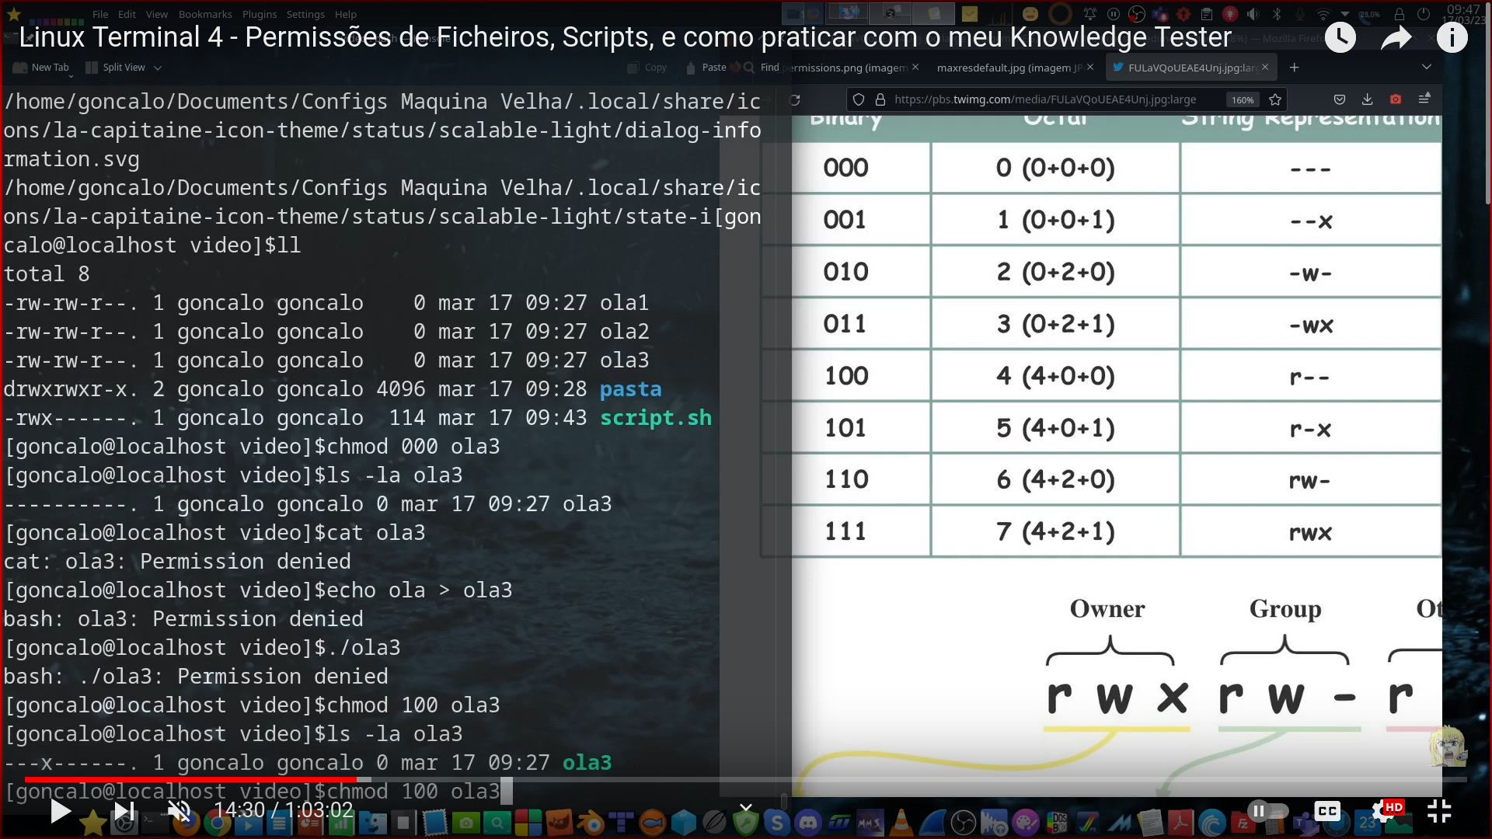Screen dimensions: 1492x839
Task: Skip to the next video
Action: pos(124,811)
